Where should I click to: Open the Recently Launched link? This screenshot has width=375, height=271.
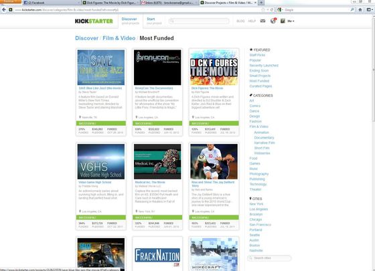click(x=264, y=66)
